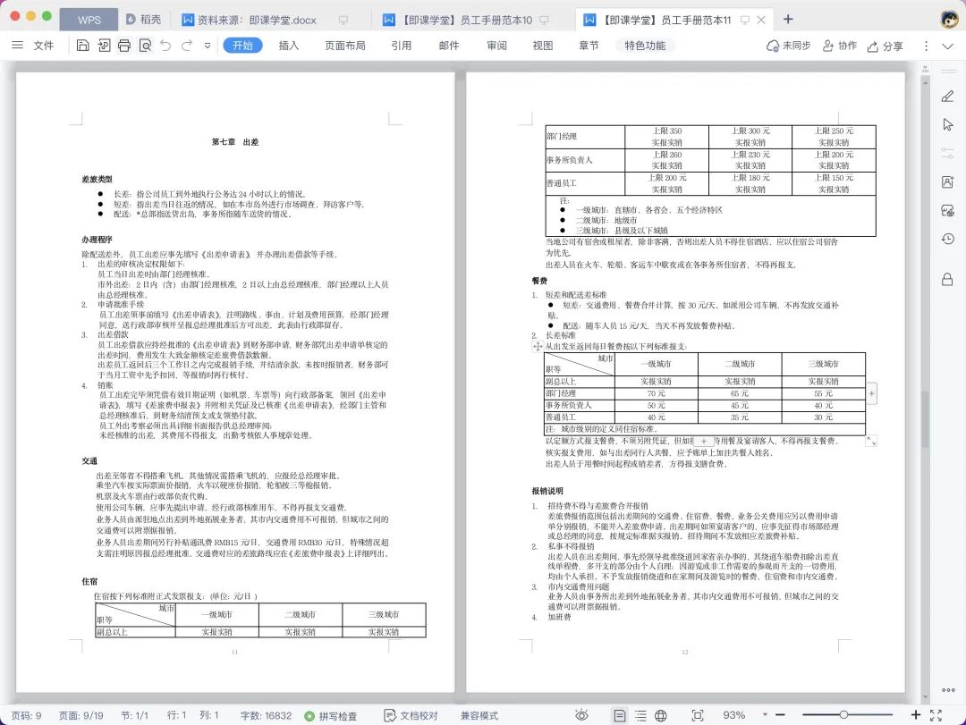Viewport: 966px width, 725px height.
Task: Click the add-column plus beside the table
Action: click(x=872, y=393)
